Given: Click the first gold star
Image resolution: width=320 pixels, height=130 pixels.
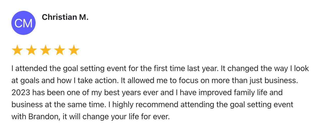Looking at the screenshot, I should tap(17, 50).
